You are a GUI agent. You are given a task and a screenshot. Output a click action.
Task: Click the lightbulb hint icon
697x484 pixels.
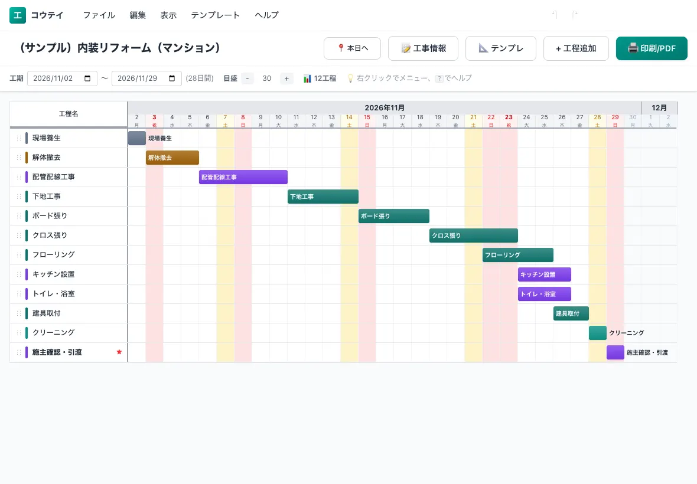pyautogui.click(x=350, y=79)
